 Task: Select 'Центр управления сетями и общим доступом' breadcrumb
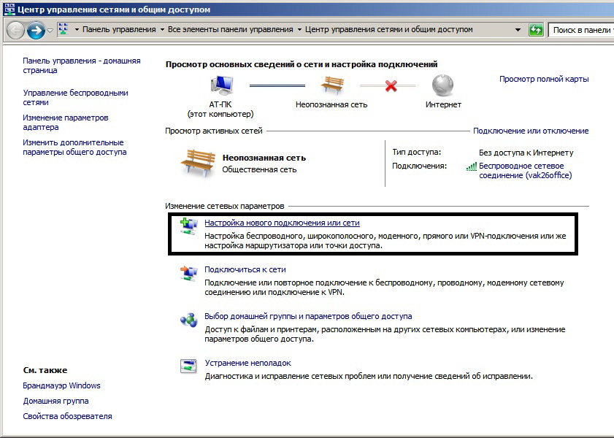(x=389, y=29)
